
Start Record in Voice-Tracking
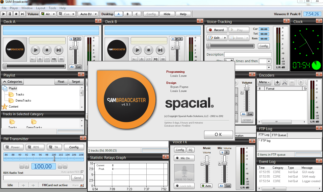(x=217, y=30)
